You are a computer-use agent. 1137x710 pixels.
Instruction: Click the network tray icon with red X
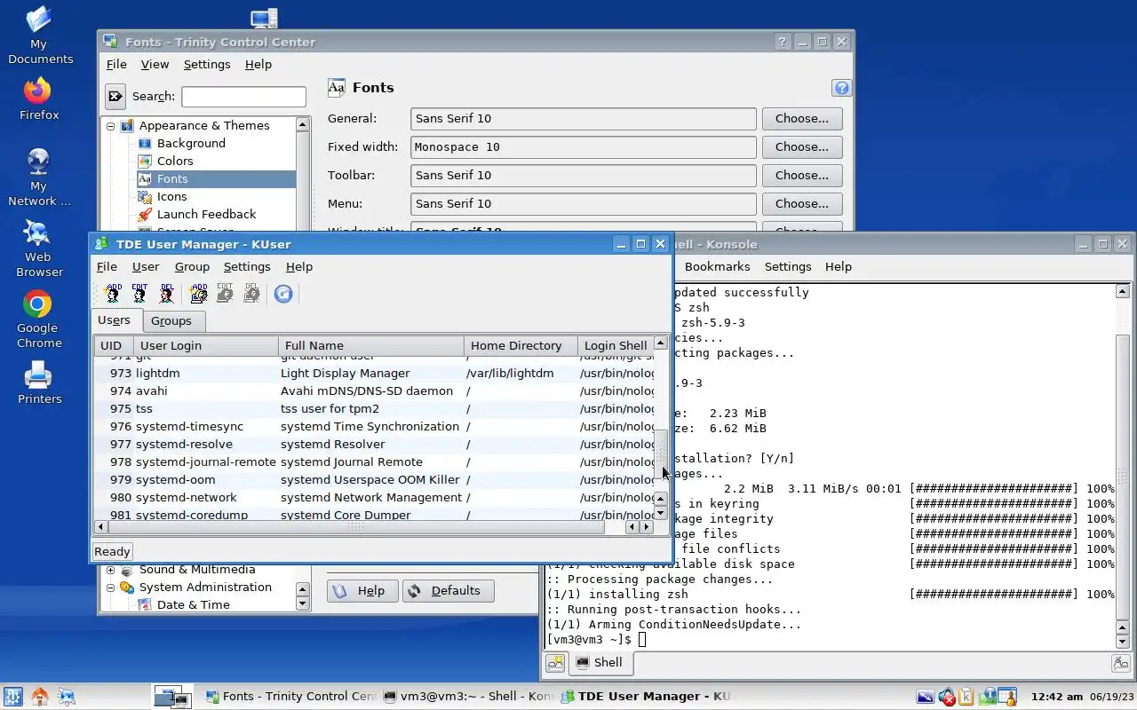[x=946, y=697]
